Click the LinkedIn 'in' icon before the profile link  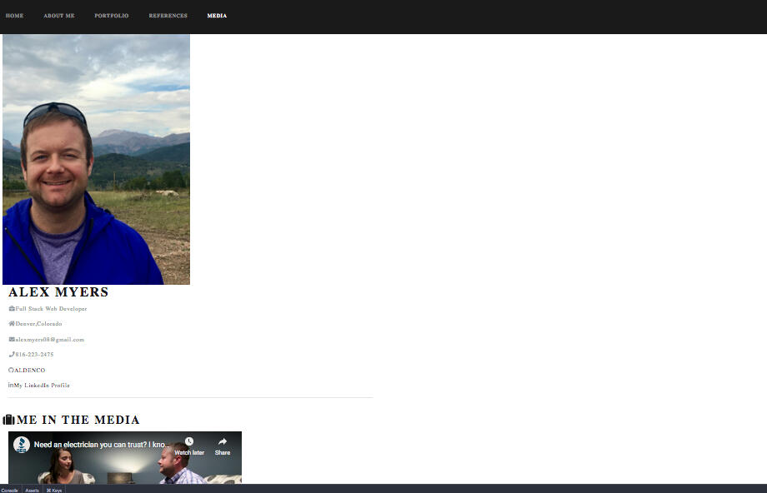(x=11, y=385)
